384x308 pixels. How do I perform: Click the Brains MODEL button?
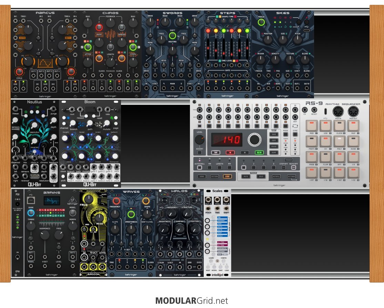click(72, 212)
